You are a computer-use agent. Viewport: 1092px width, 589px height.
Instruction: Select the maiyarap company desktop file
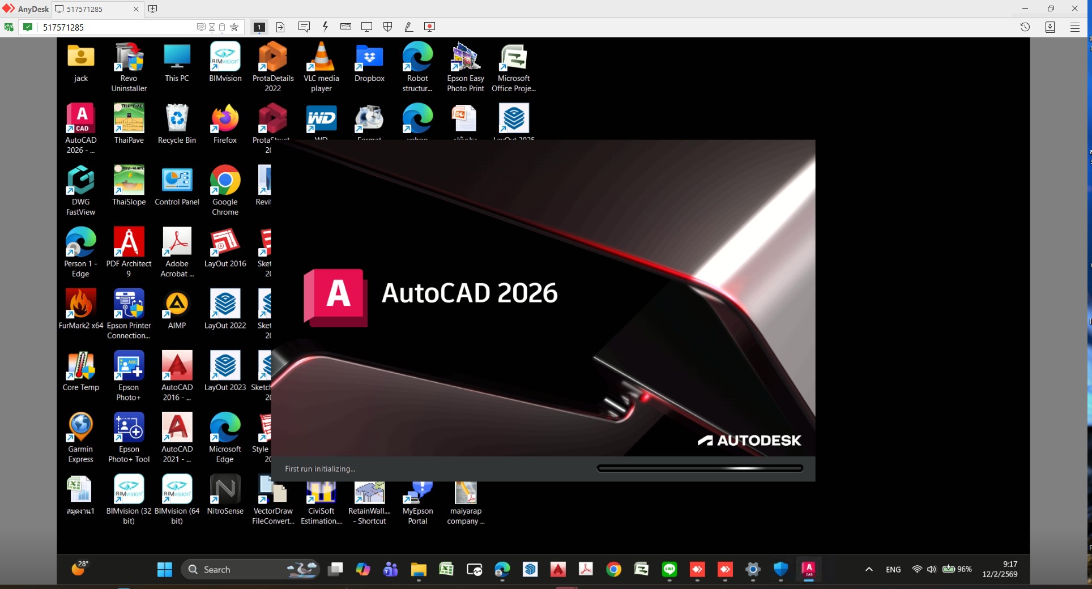pyautogui.click(x=466, y=505)
